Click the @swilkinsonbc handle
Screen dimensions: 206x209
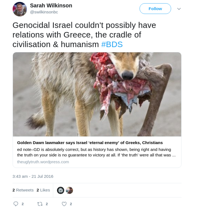pyautogui.click(x=44, y=12)
